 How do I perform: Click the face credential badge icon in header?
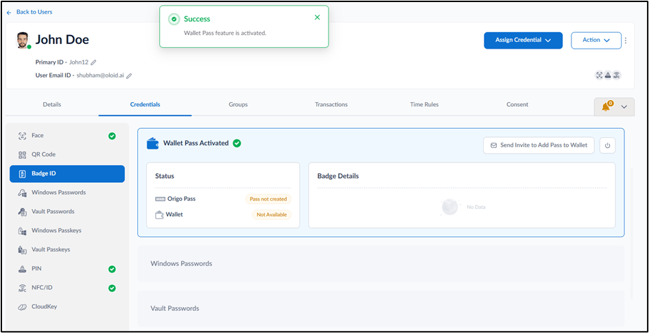[599, 75]
